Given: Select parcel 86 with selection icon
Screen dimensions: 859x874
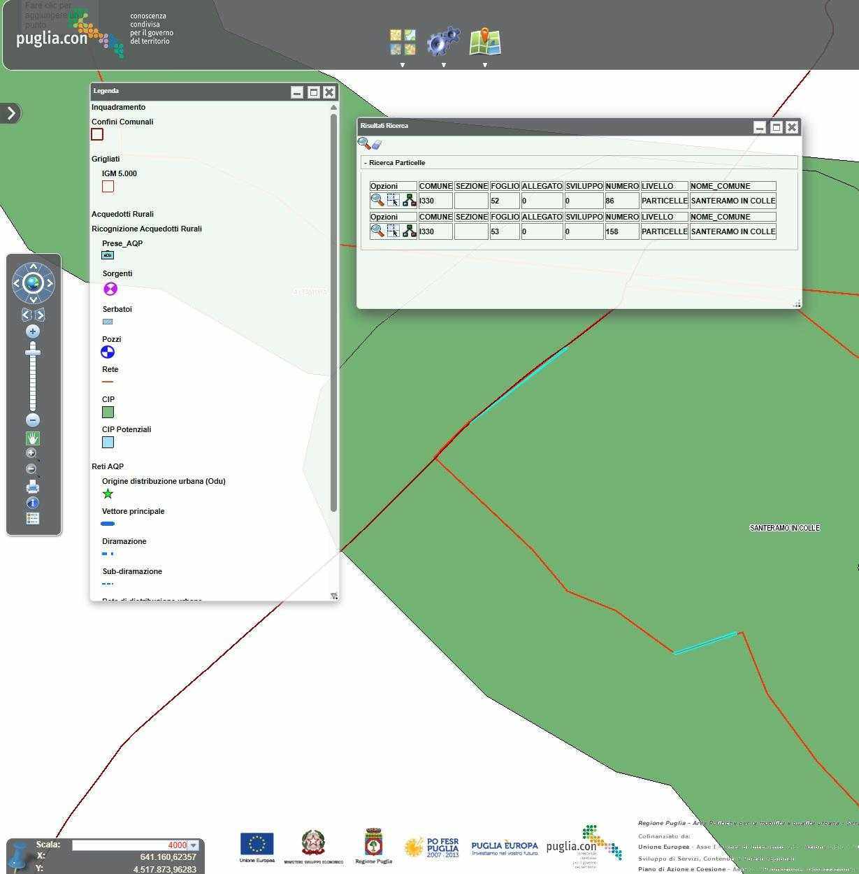Looking at the screenshot, I should (394, 201).
